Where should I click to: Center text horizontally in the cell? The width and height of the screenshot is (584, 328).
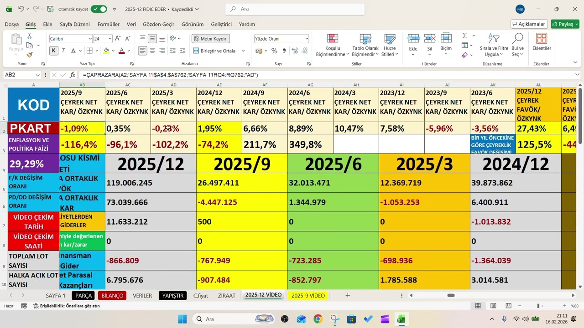coord(152,51)
